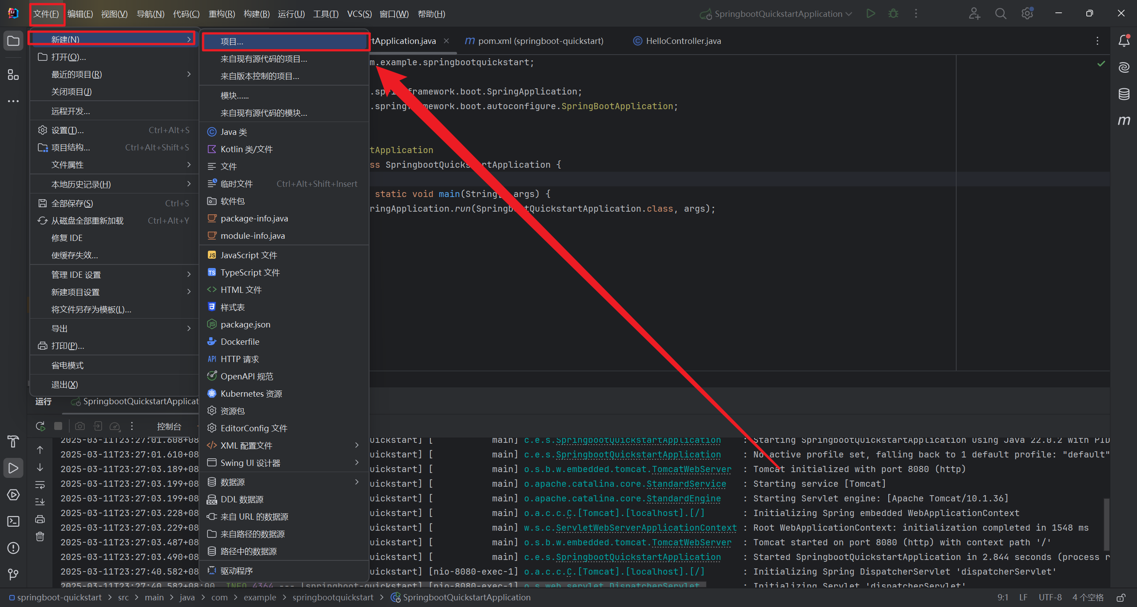1137x607 pixels.
Task: Expand the run configuration dropdown
Action: (849, 14)
